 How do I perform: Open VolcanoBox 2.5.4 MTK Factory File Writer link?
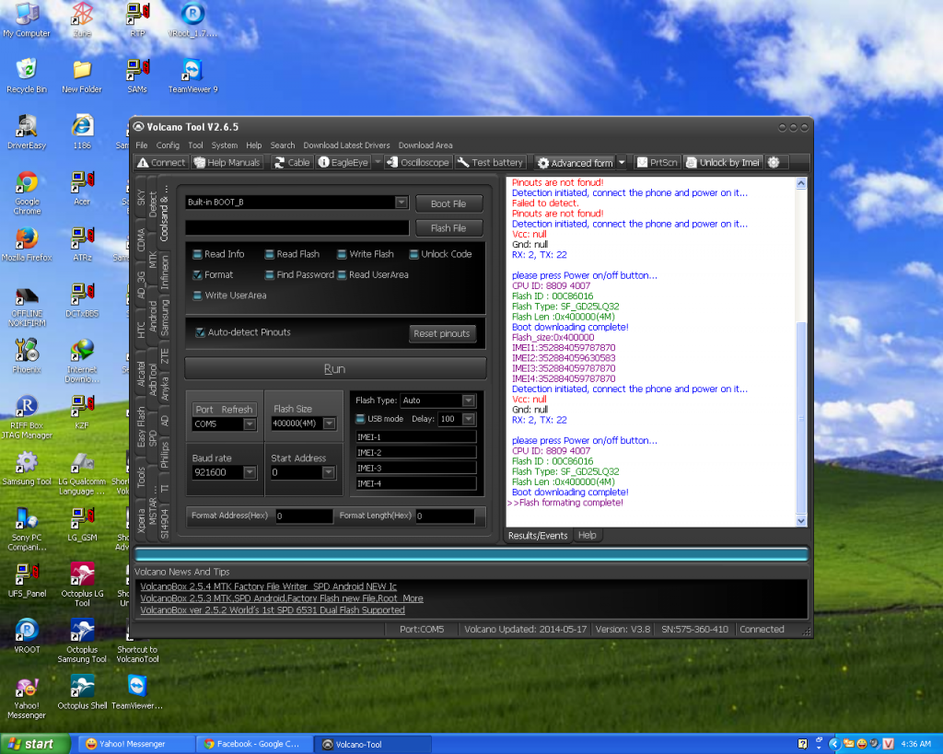click(x=268, y=586)
